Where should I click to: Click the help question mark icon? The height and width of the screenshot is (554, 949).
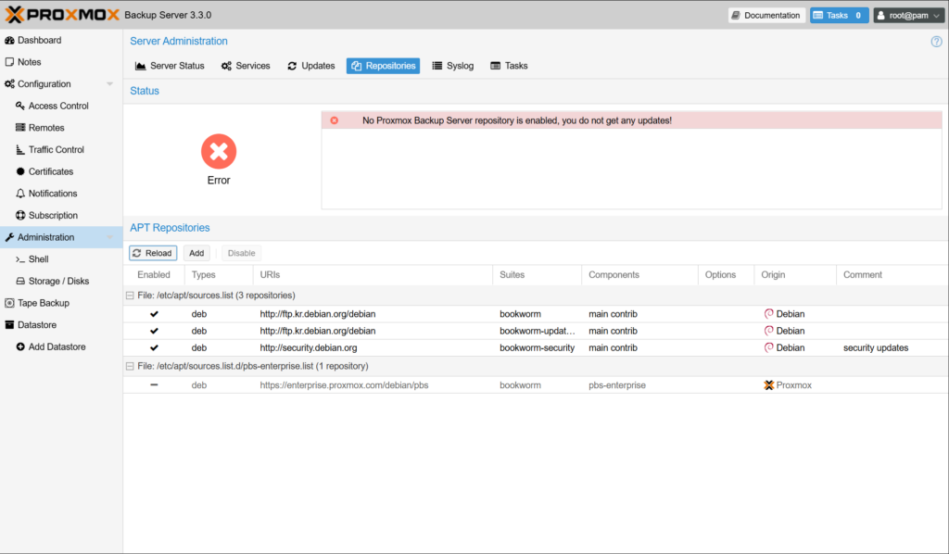(936, 42)
